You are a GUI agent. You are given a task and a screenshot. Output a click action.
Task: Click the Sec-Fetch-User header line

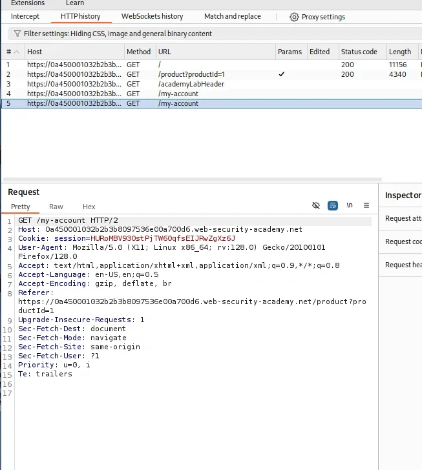click(x=59, y=356)
